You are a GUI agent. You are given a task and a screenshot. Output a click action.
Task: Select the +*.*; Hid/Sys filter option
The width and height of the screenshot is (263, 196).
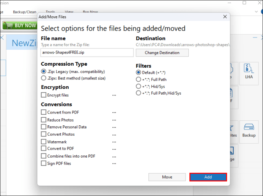point(139,87)
